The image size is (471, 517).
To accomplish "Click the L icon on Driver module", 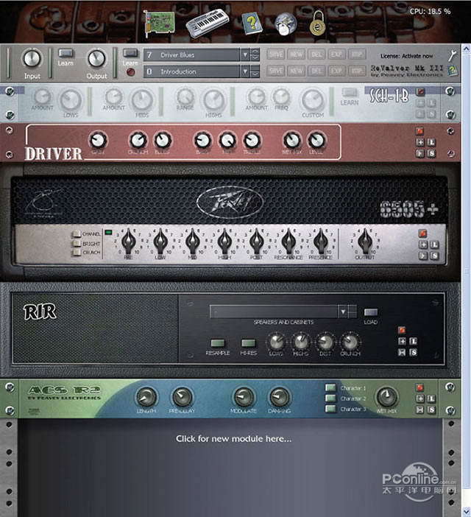I will click(x=431, y=142).
